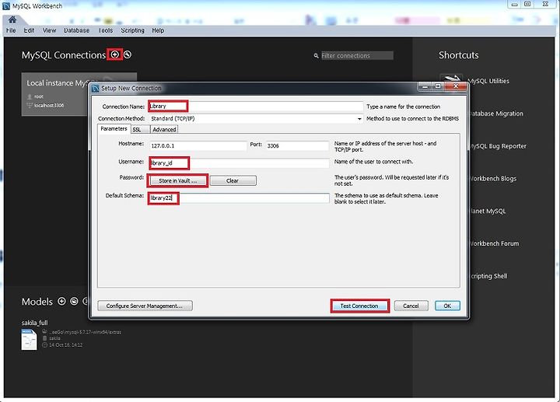Viewport: 560px width, 402px height.
Task: Click the Hostname field showing 127.0.0.1
Action: [198, 145]
